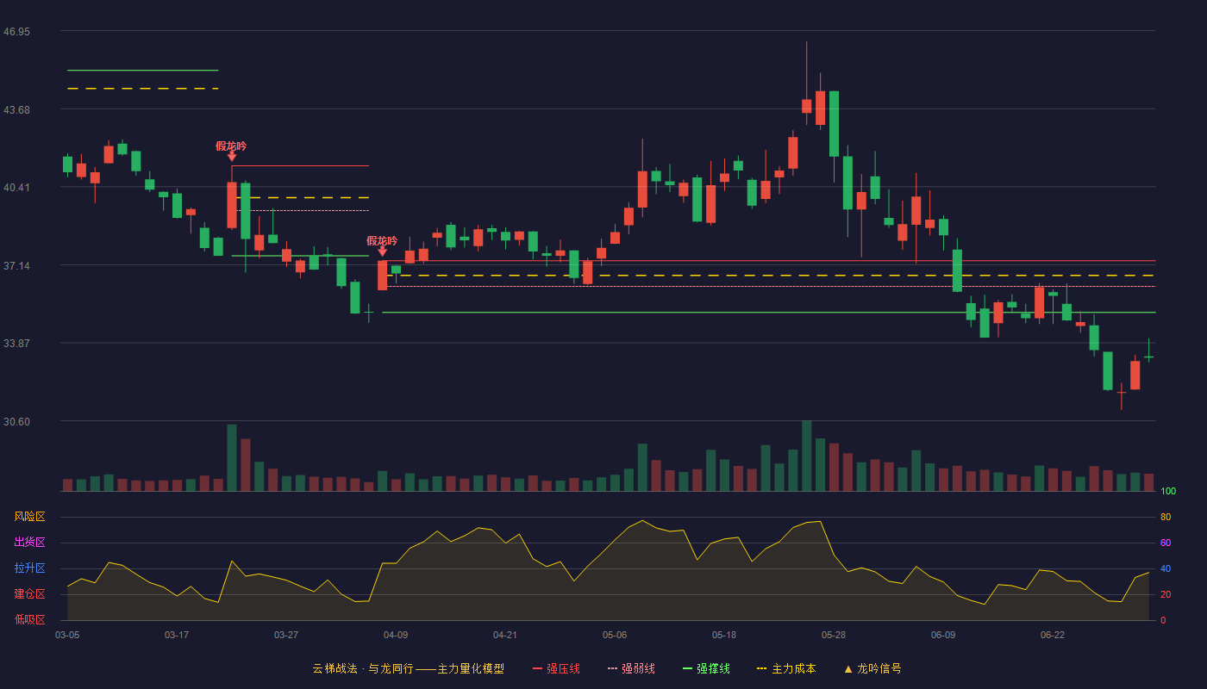Click the 33.87 price axis label

pos(16,344)
